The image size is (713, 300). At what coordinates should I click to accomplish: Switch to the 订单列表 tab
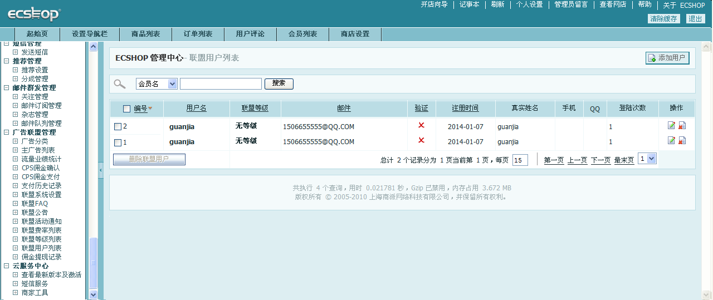(x=198, y=34)
